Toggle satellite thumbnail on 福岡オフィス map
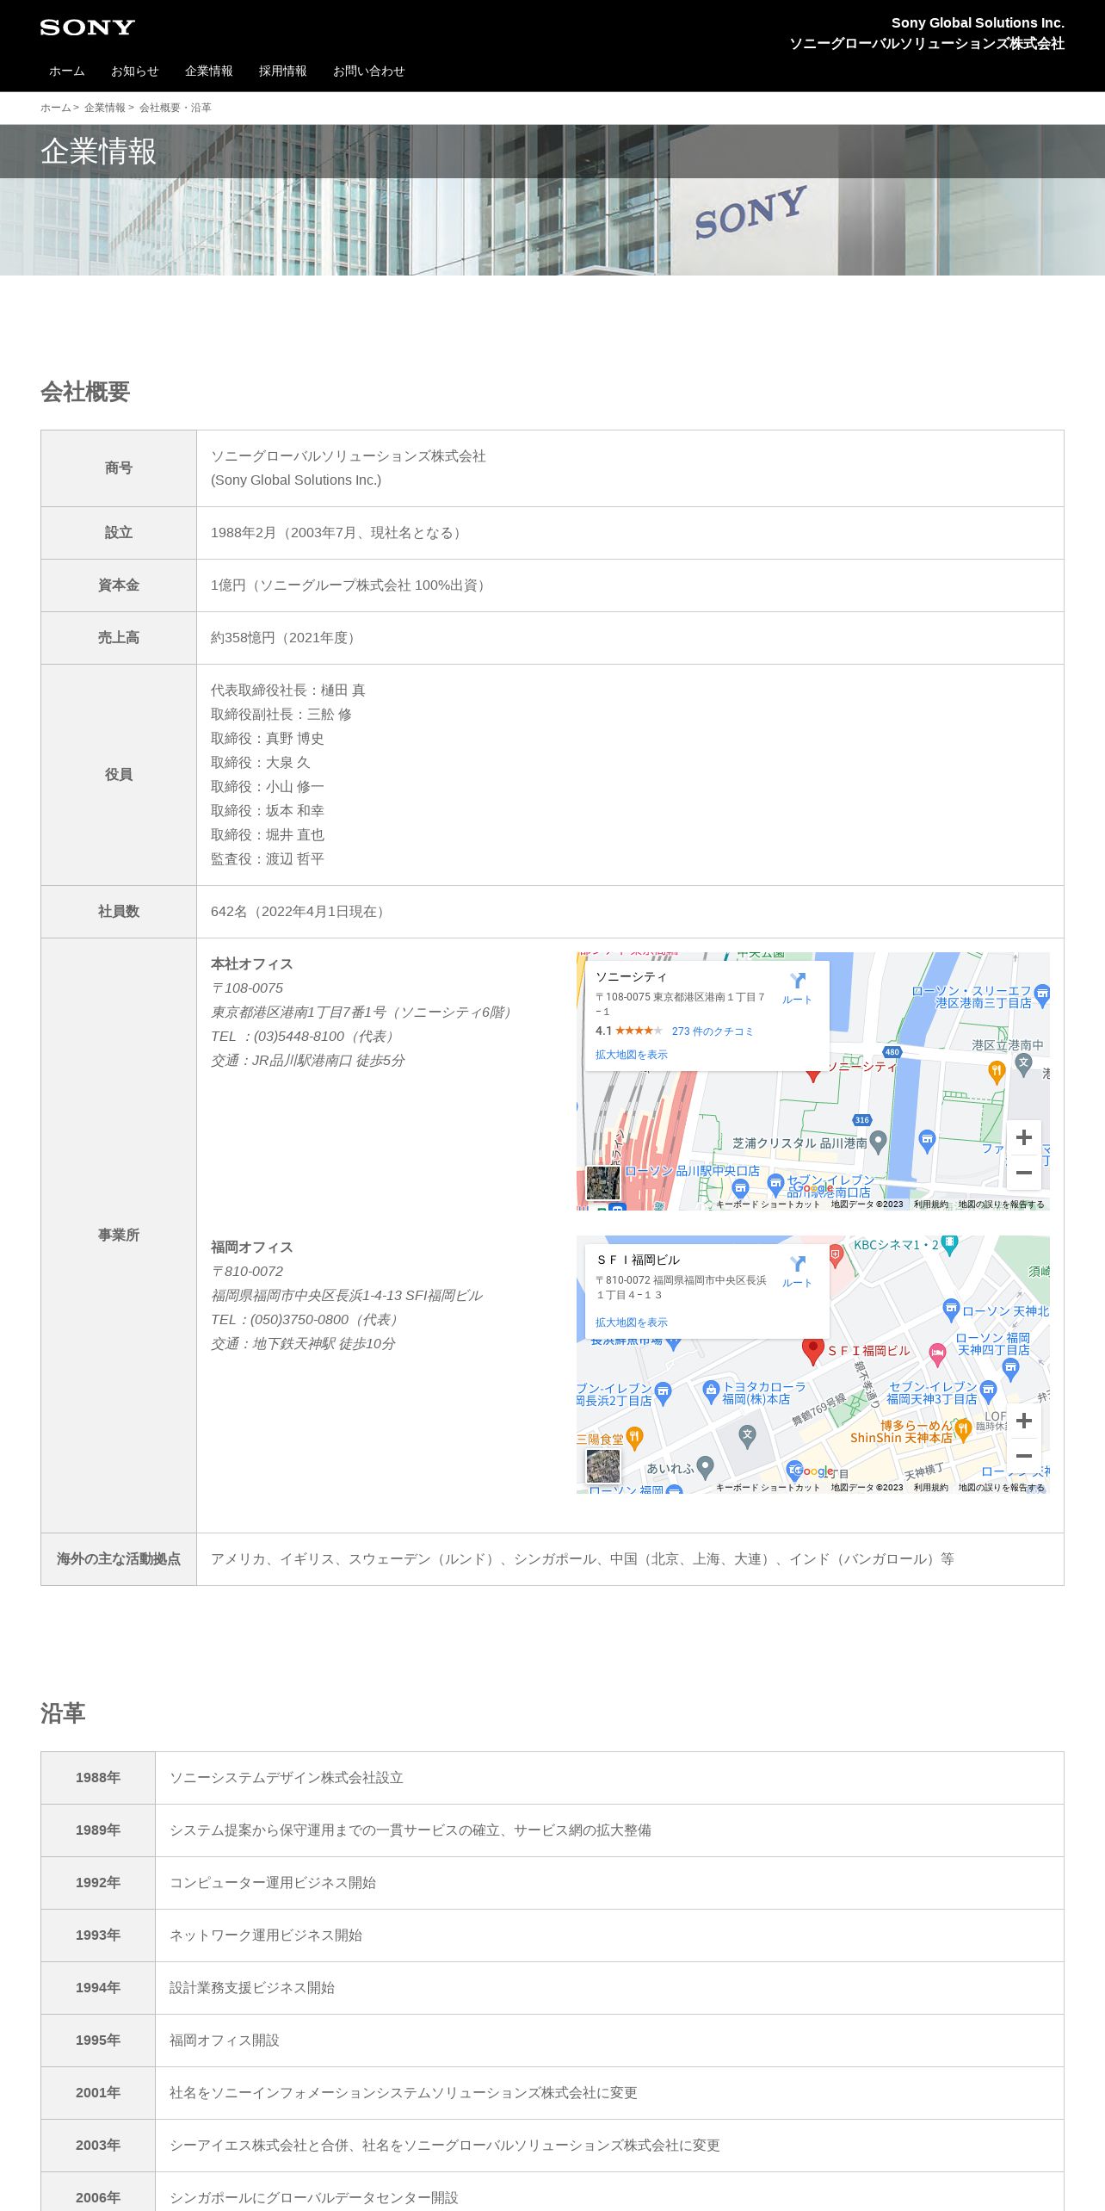The width and height of the screenshot is (1105, 2211). point(602,1466)
